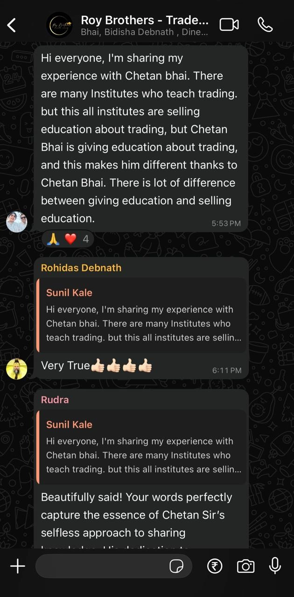Open Roy Brothers group info header
The height and width of the screenshot is (597, 294).
(145, 25)
